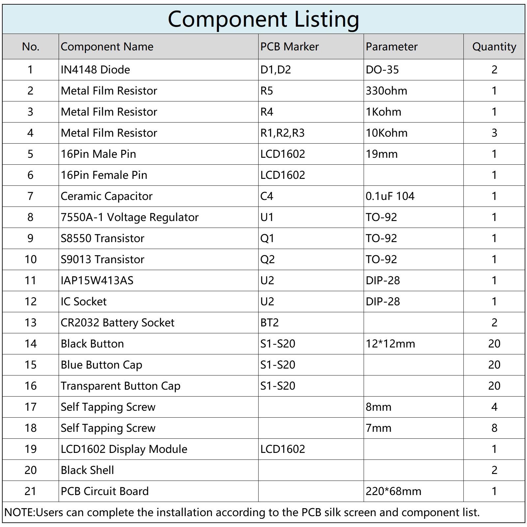Click the Component Name column header
This screenshot has width=527, height=527.
pyautogui.click(x=107, y=47)
